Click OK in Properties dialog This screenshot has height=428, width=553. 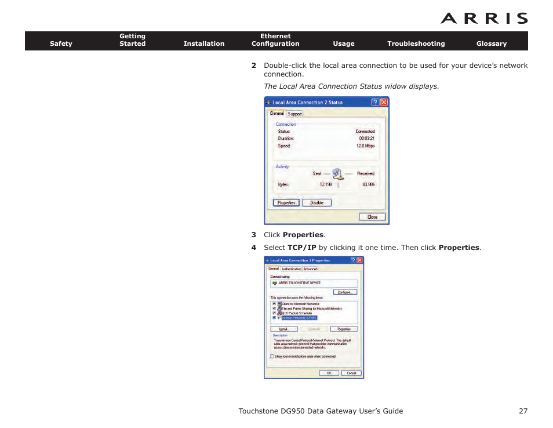pyautogui.click(x=329, y=373)
